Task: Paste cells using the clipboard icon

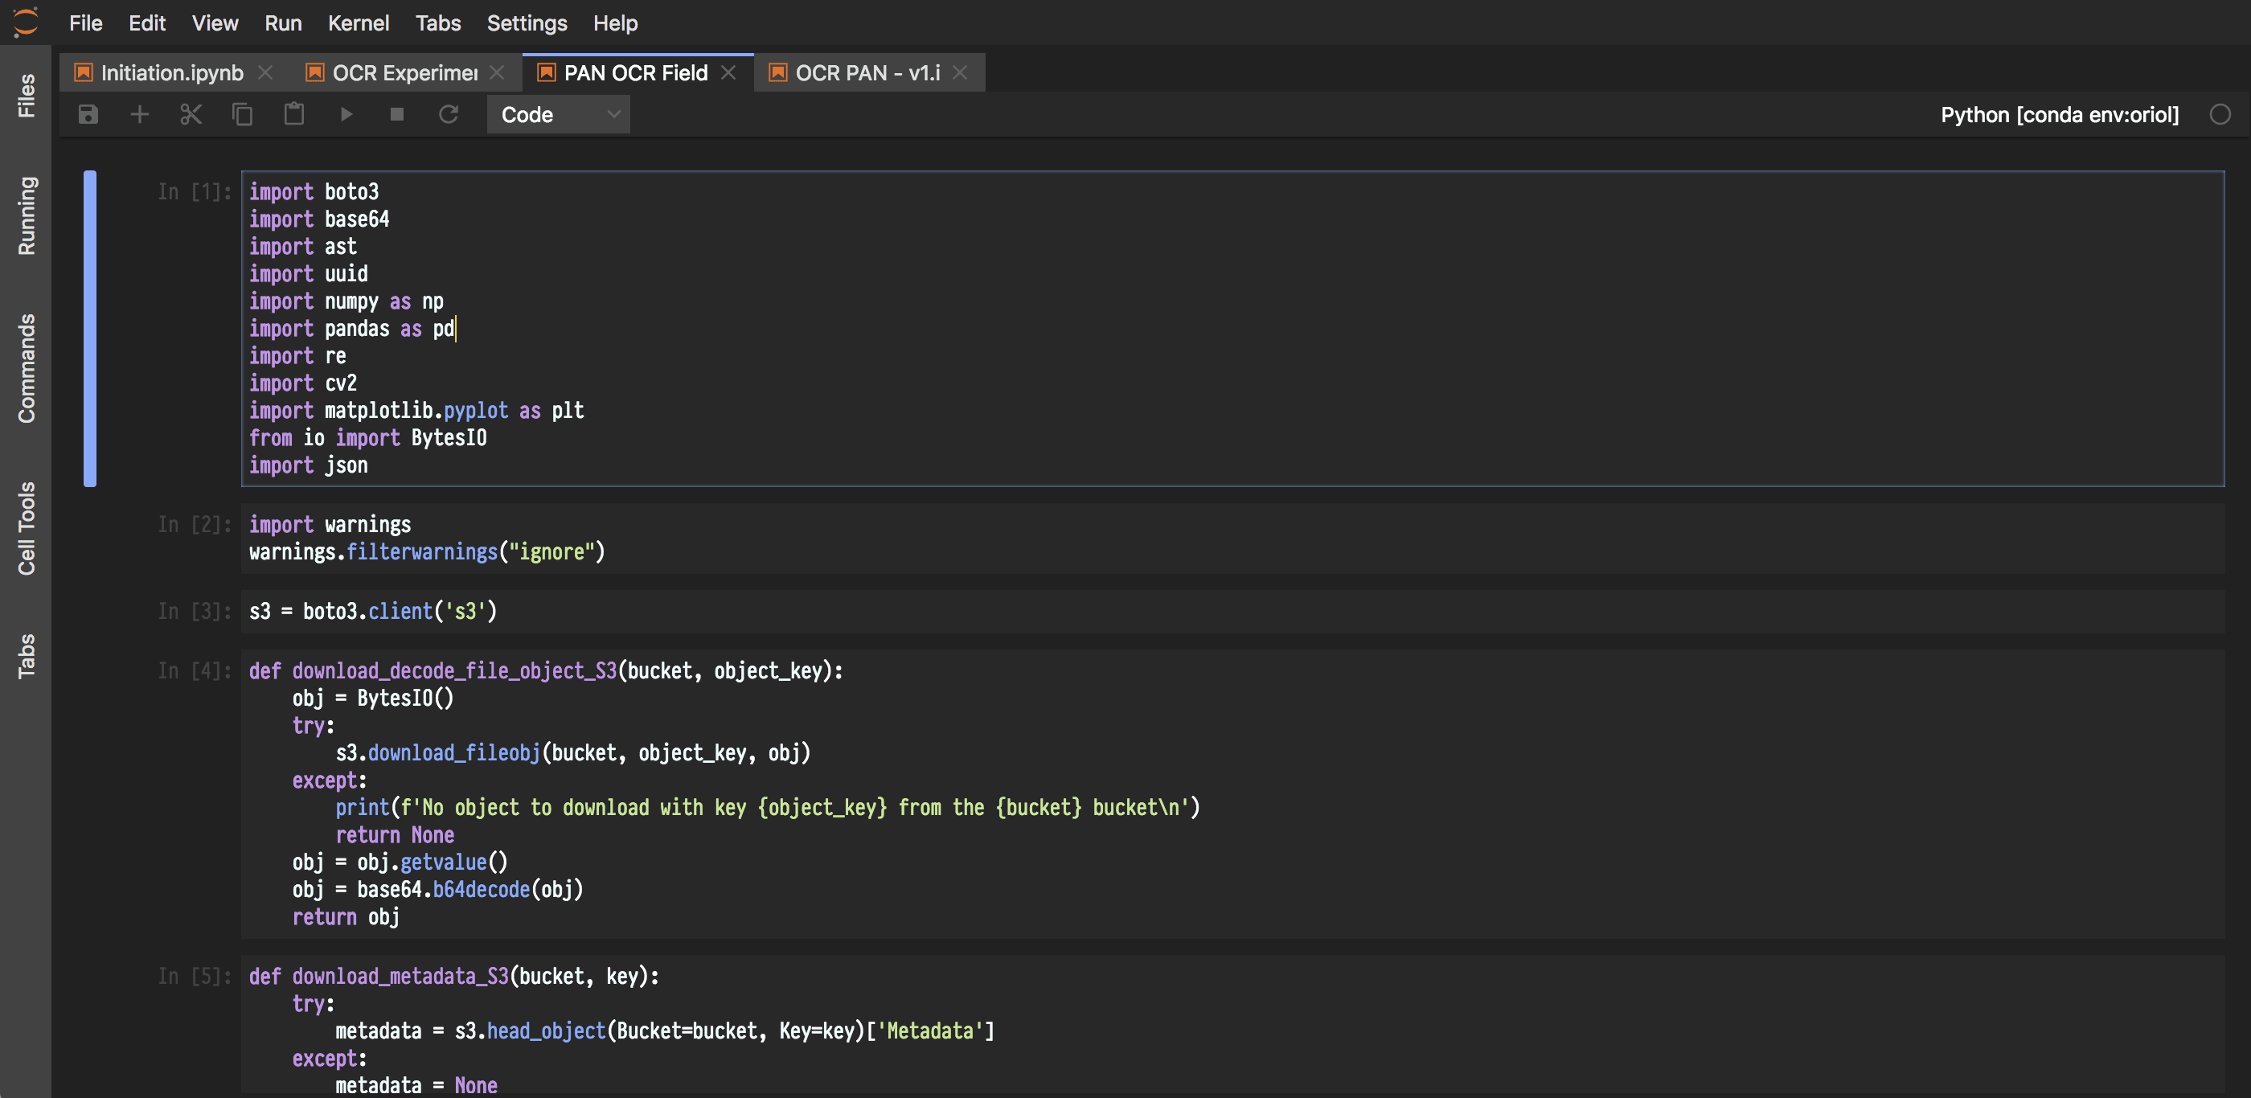Action: coord(293,113)
